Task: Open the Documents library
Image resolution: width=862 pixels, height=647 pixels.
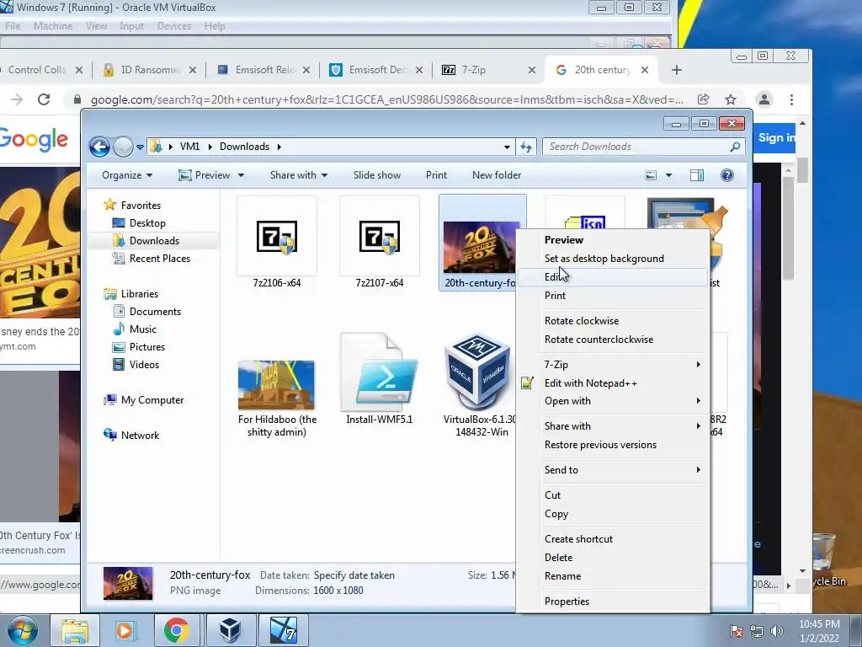Action: pyautogui.click(x=155, y=312)
